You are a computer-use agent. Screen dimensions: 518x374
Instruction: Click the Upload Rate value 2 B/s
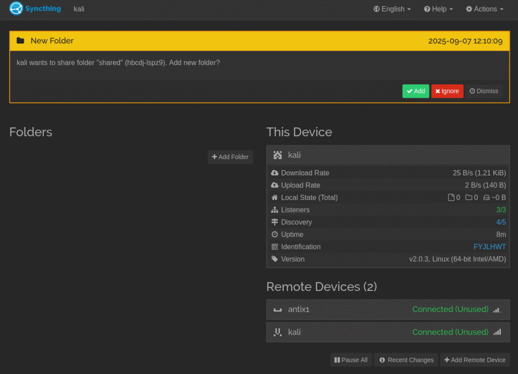pyautogui.click(x=485, y=185)
